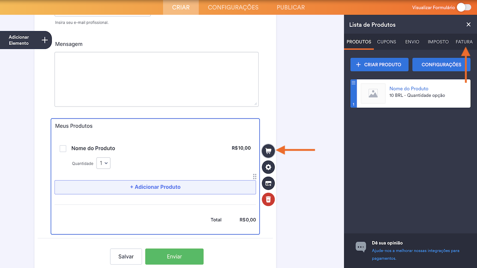Viewport: 477px width, 268px height.
Task: Select the payment gateway switch icon
Action: point(268,183)
